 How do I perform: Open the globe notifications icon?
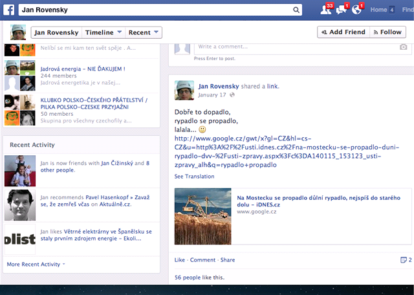(x=358, y=10)
